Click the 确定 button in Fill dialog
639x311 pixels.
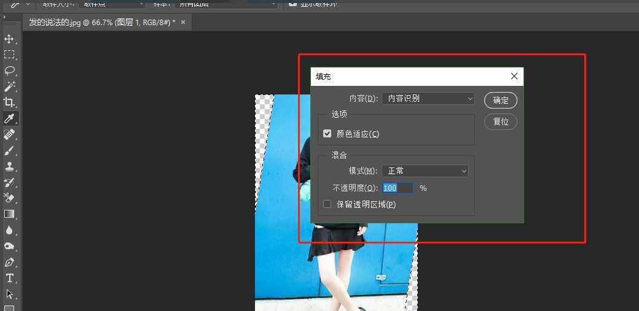pos(500,100)
